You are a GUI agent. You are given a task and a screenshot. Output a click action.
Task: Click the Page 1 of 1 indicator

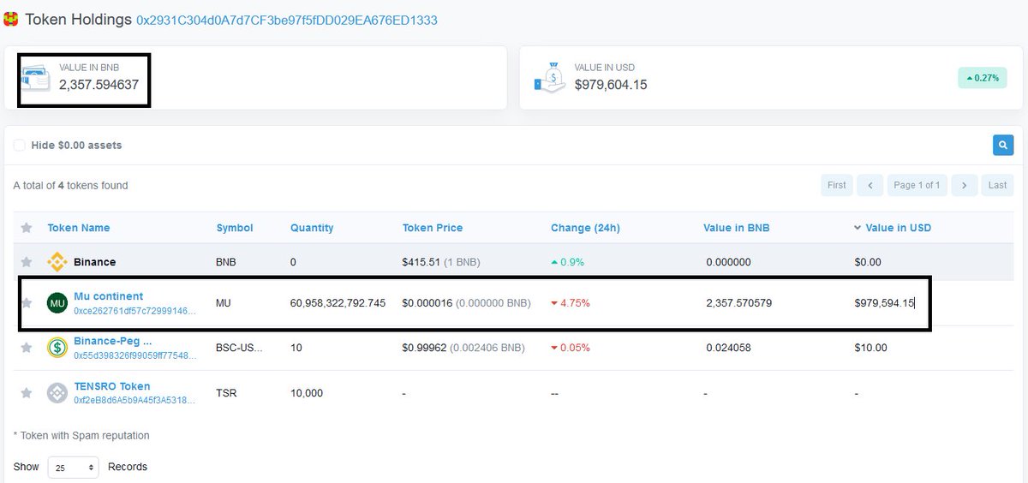coord(917,185)
